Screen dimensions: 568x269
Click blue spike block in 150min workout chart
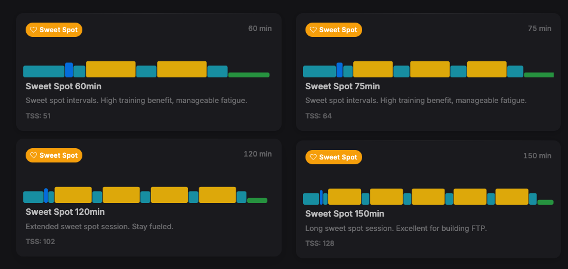321,198
